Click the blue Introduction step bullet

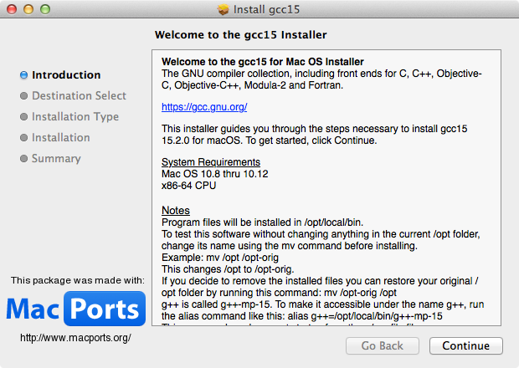23,75
